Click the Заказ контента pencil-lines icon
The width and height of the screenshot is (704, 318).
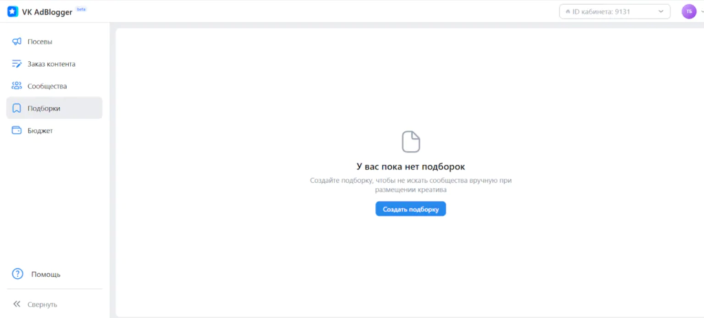[x=16, y=64]
